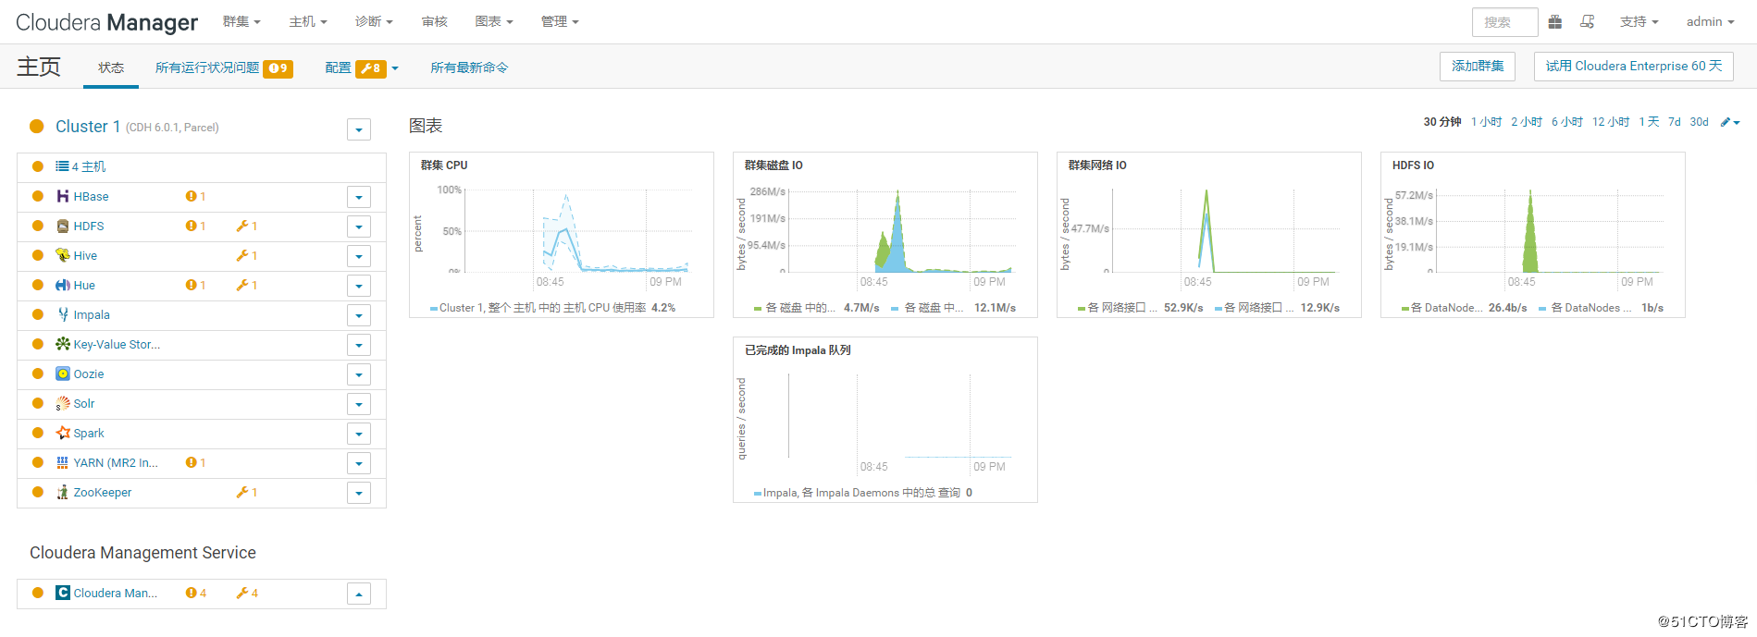Click the HDFS health warning indicator

[x=195, y=226]
